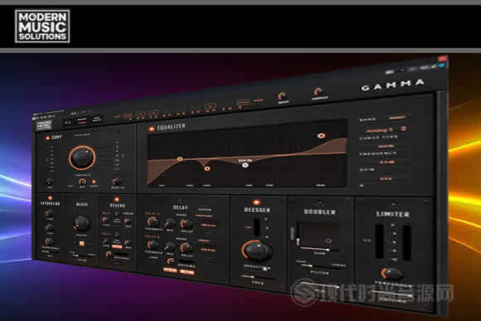
Task: Click the small knob at Reverb section bottom
Action: pyautogui.click(x=109, y=254)
